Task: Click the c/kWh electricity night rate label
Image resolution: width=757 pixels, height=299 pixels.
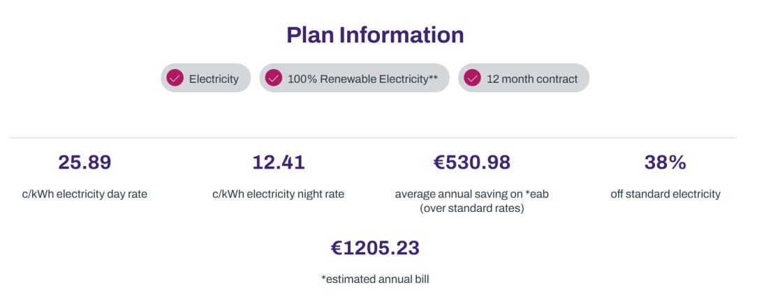Action: click(279, 194)
